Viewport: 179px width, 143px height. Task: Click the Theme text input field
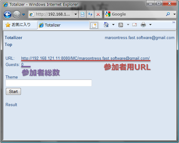pyautogui.click(x=48, y=83)
